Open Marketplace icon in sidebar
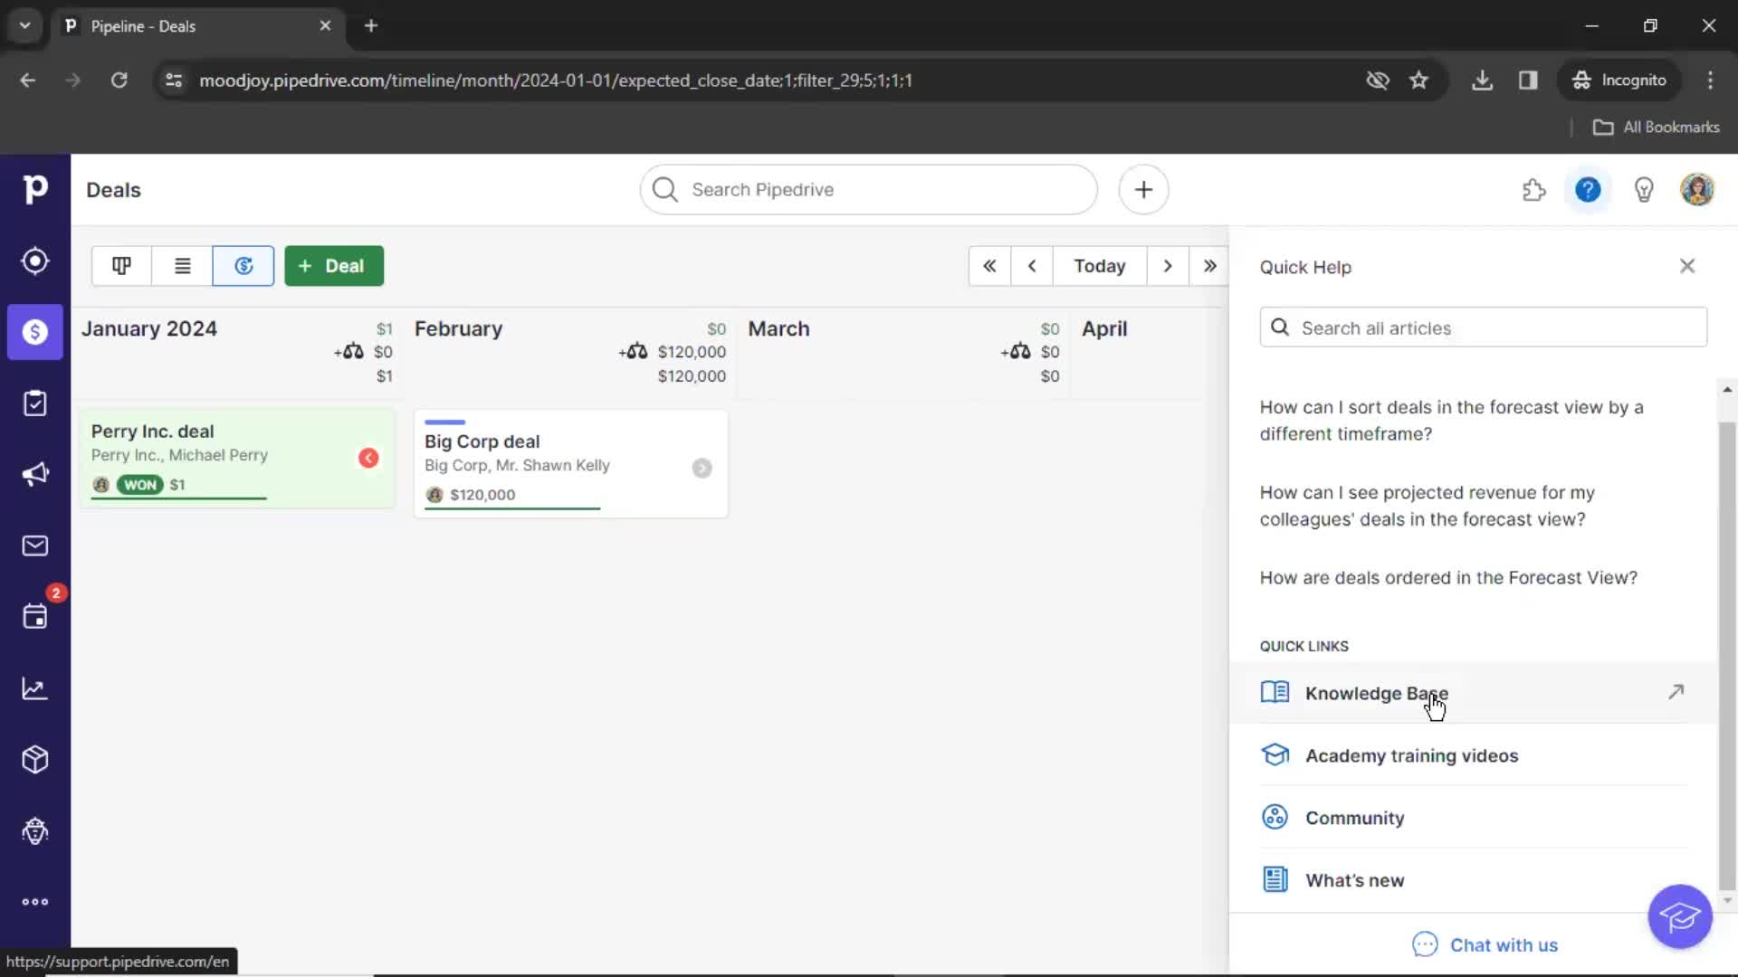 point(35,830)
